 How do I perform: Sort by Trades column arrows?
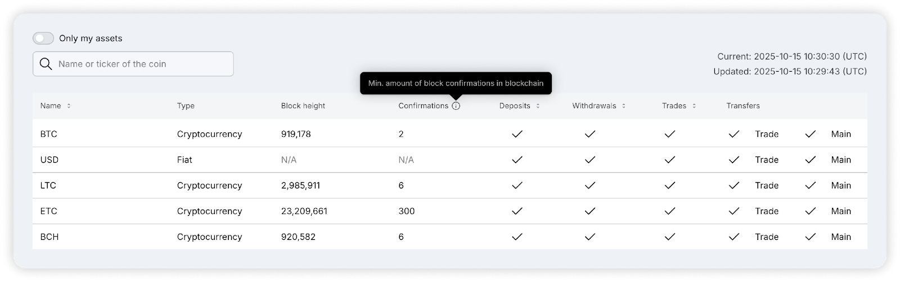(x=694, y=106)
